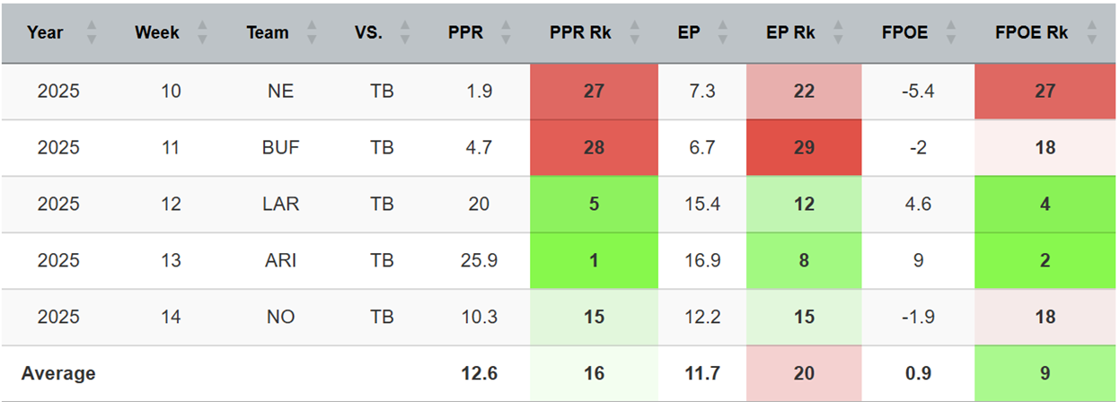Select the Average row label

click(x=58, y=373)
